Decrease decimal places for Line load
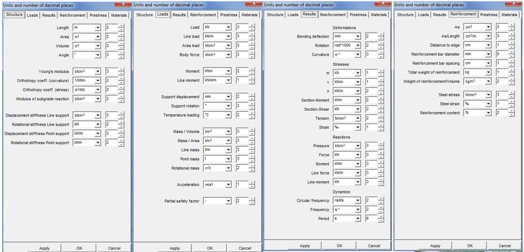 (252, 38)
